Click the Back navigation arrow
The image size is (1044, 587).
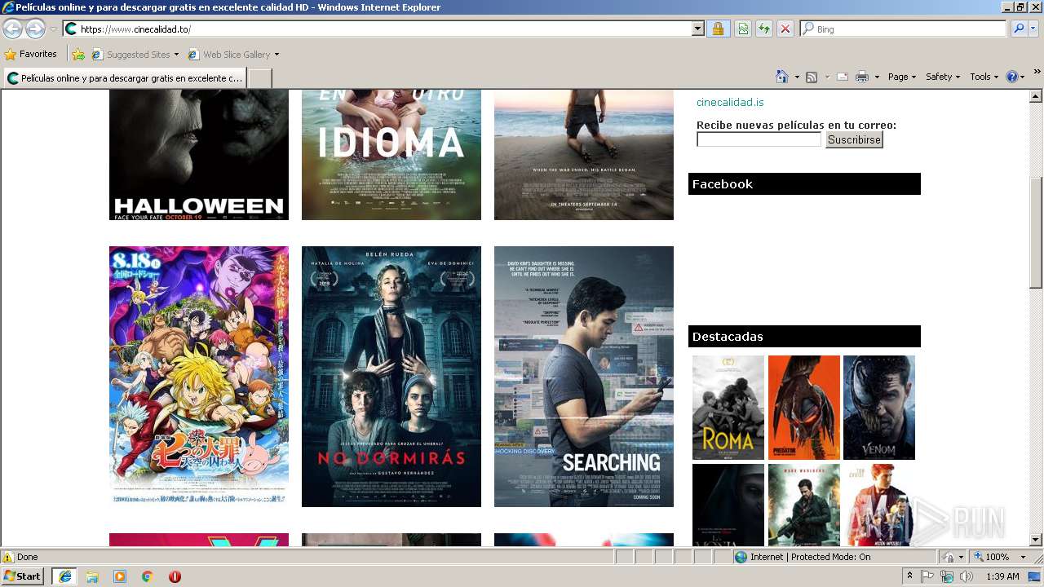click(x=12, y=29)
